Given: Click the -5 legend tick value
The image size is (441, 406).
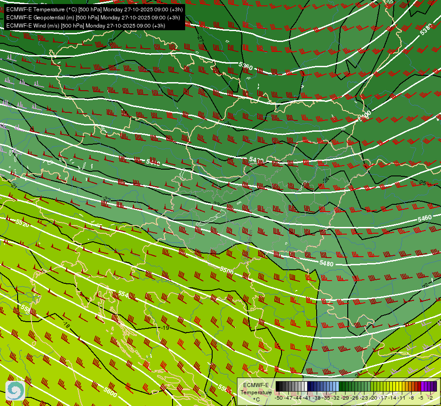Looking at the screenshot, I should (x=420, y=398).
